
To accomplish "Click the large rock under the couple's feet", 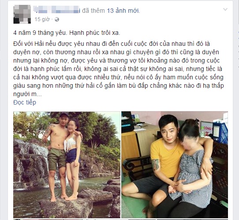I will click(x=66, y=208).
